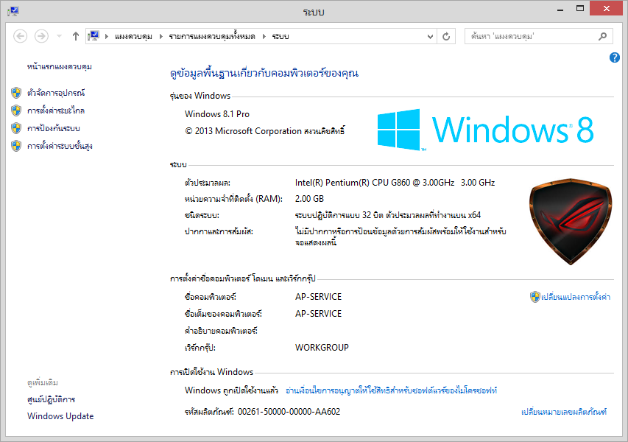Image resolution: width=628 pixels, height=442 pixels.
Task: Expand chevron before ระบบ in address bar
Action: [264, 37]
